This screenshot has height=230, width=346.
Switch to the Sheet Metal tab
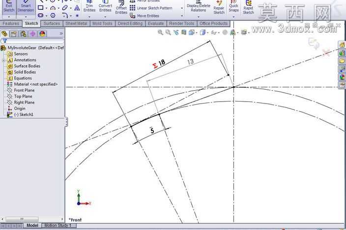[76, 24]
